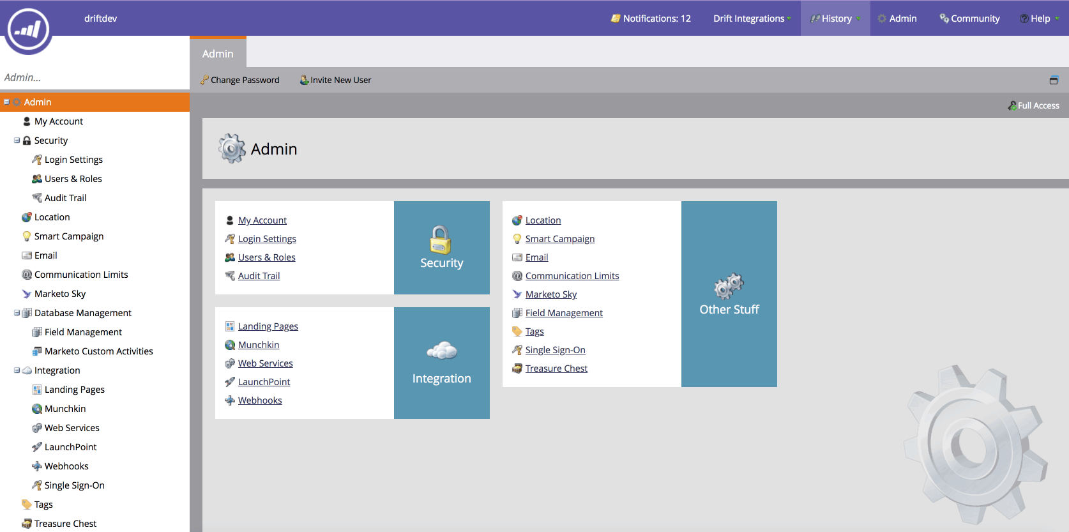
Task: Select Marketo Custom Activities in sidebar tree
Action: pos(99,351)
